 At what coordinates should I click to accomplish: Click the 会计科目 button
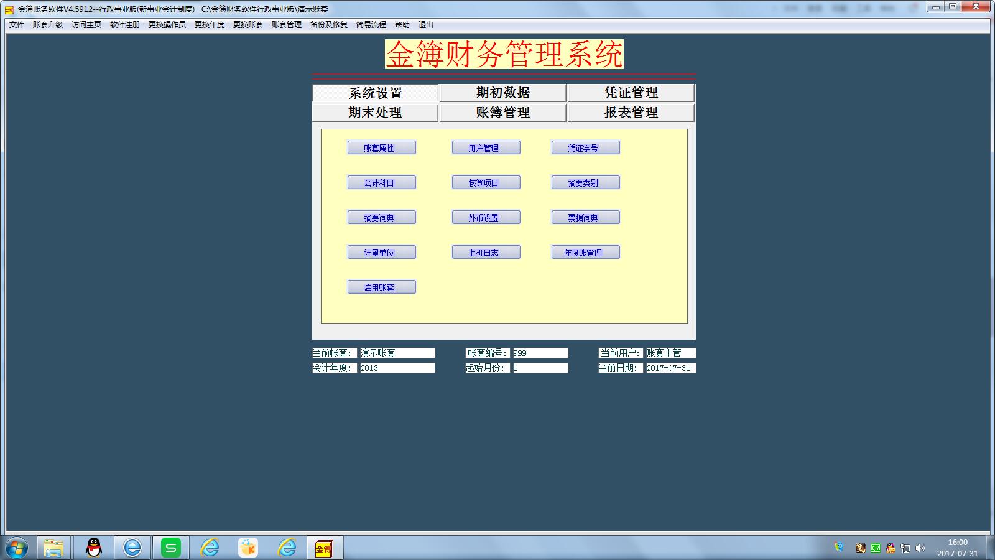click(381, 182)
